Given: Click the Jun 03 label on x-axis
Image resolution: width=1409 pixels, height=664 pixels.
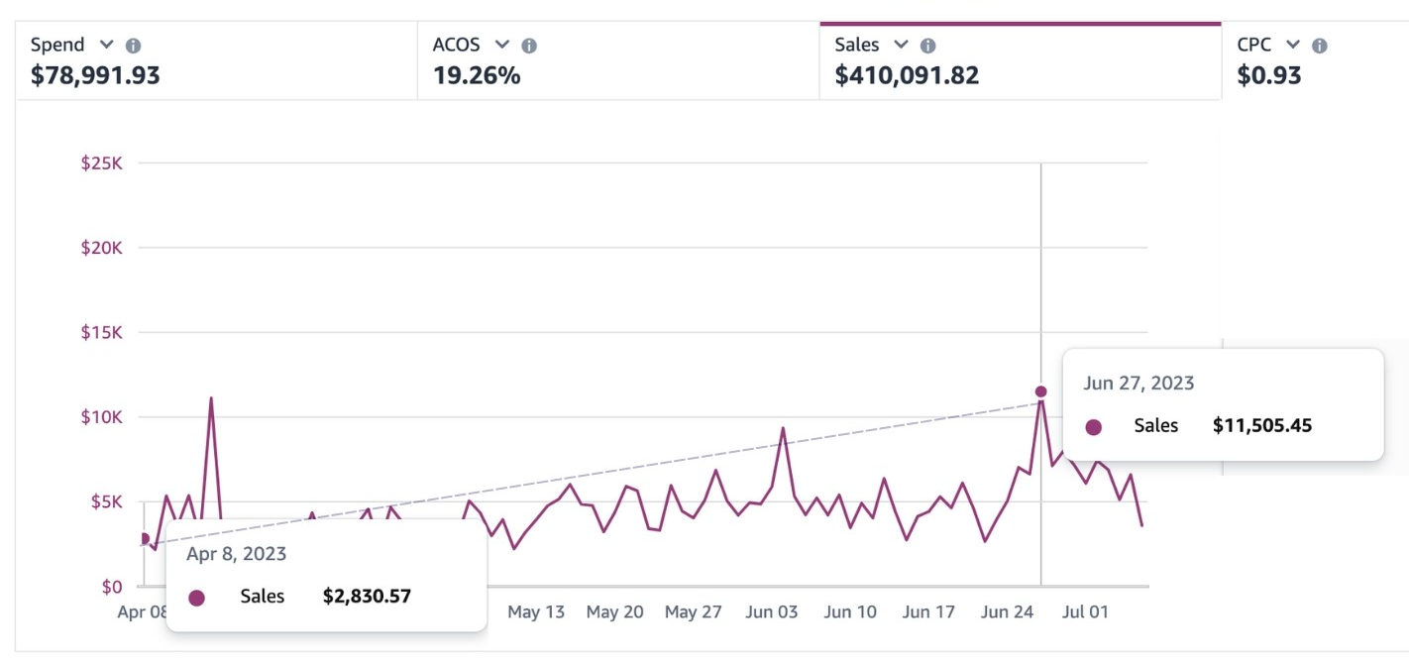Looking at the screenshot, I should pos(772,611).
